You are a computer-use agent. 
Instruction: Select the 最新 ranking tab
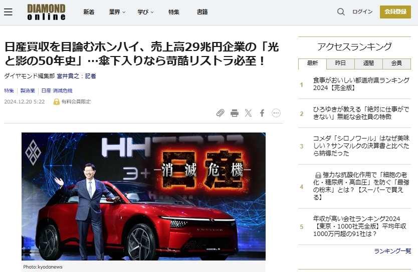312,63
